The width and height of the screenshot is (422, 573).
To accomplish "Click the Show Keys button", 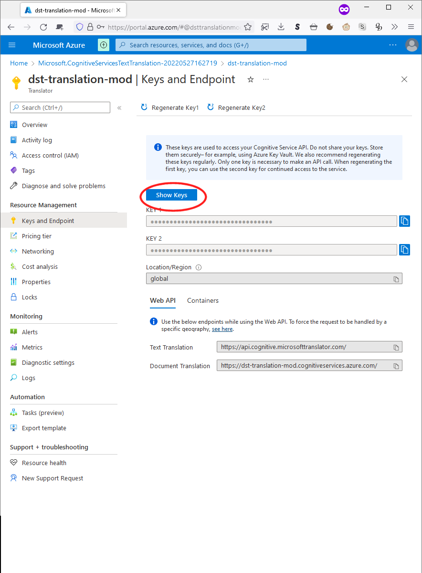I will (171, 195).
